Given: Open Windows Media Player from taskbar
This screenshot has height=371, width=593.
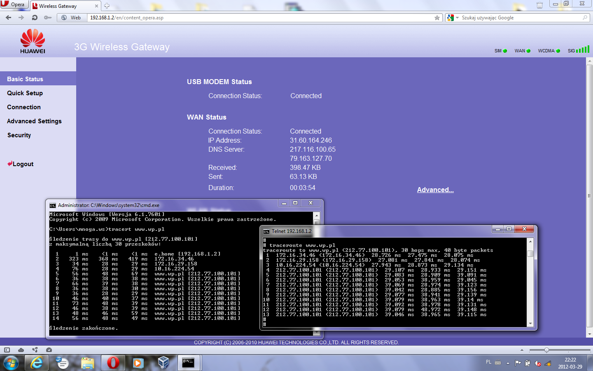Looking at the screenshot, I should [138, 363].
